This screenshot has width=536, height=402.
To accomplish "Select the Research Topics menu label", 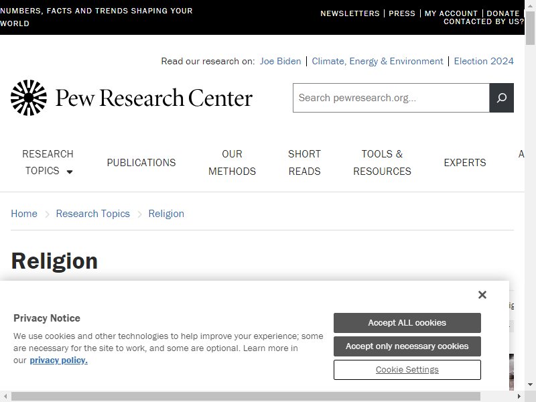I will tap(48, 162).
